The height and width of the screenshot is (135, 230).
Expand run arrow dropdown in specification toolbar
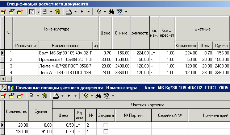point(88,12)
